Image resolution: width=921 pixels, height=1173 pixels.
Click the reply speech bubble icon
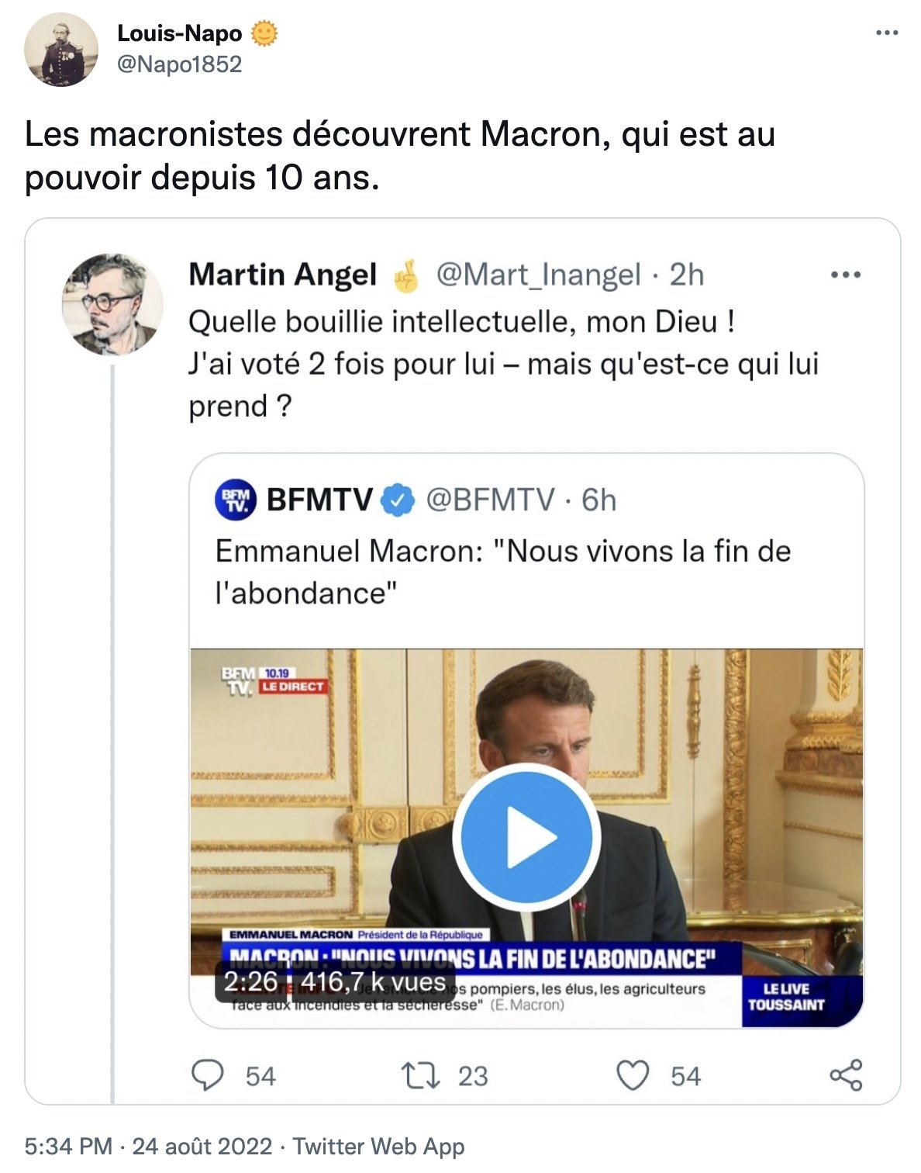(207, 1075)
